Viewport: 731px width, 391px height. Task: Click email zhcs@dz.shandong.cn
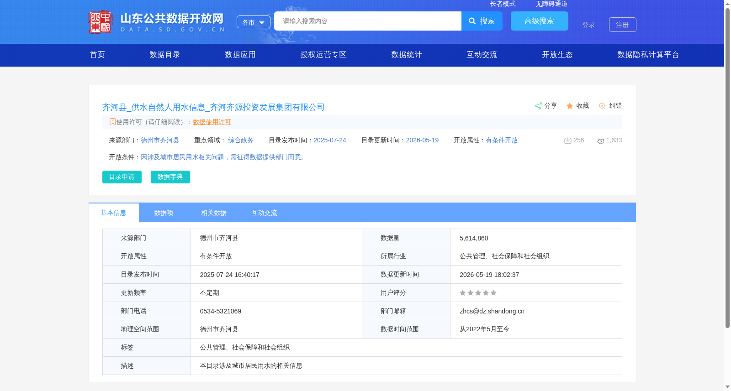pos(492,311)
